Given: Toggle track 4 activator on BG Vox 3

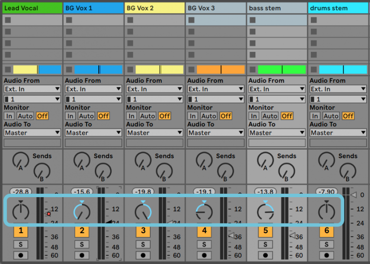Looking at the screenshot, I should pos(204,231).
